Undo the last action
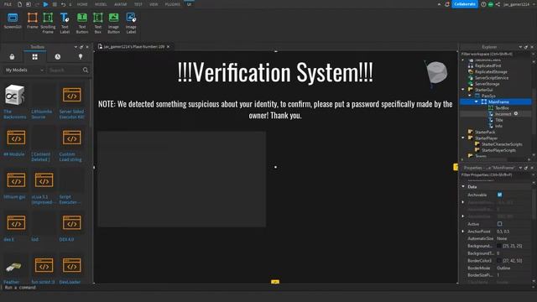The height and width of the screenshot is (302, 537). coord(64,4)
